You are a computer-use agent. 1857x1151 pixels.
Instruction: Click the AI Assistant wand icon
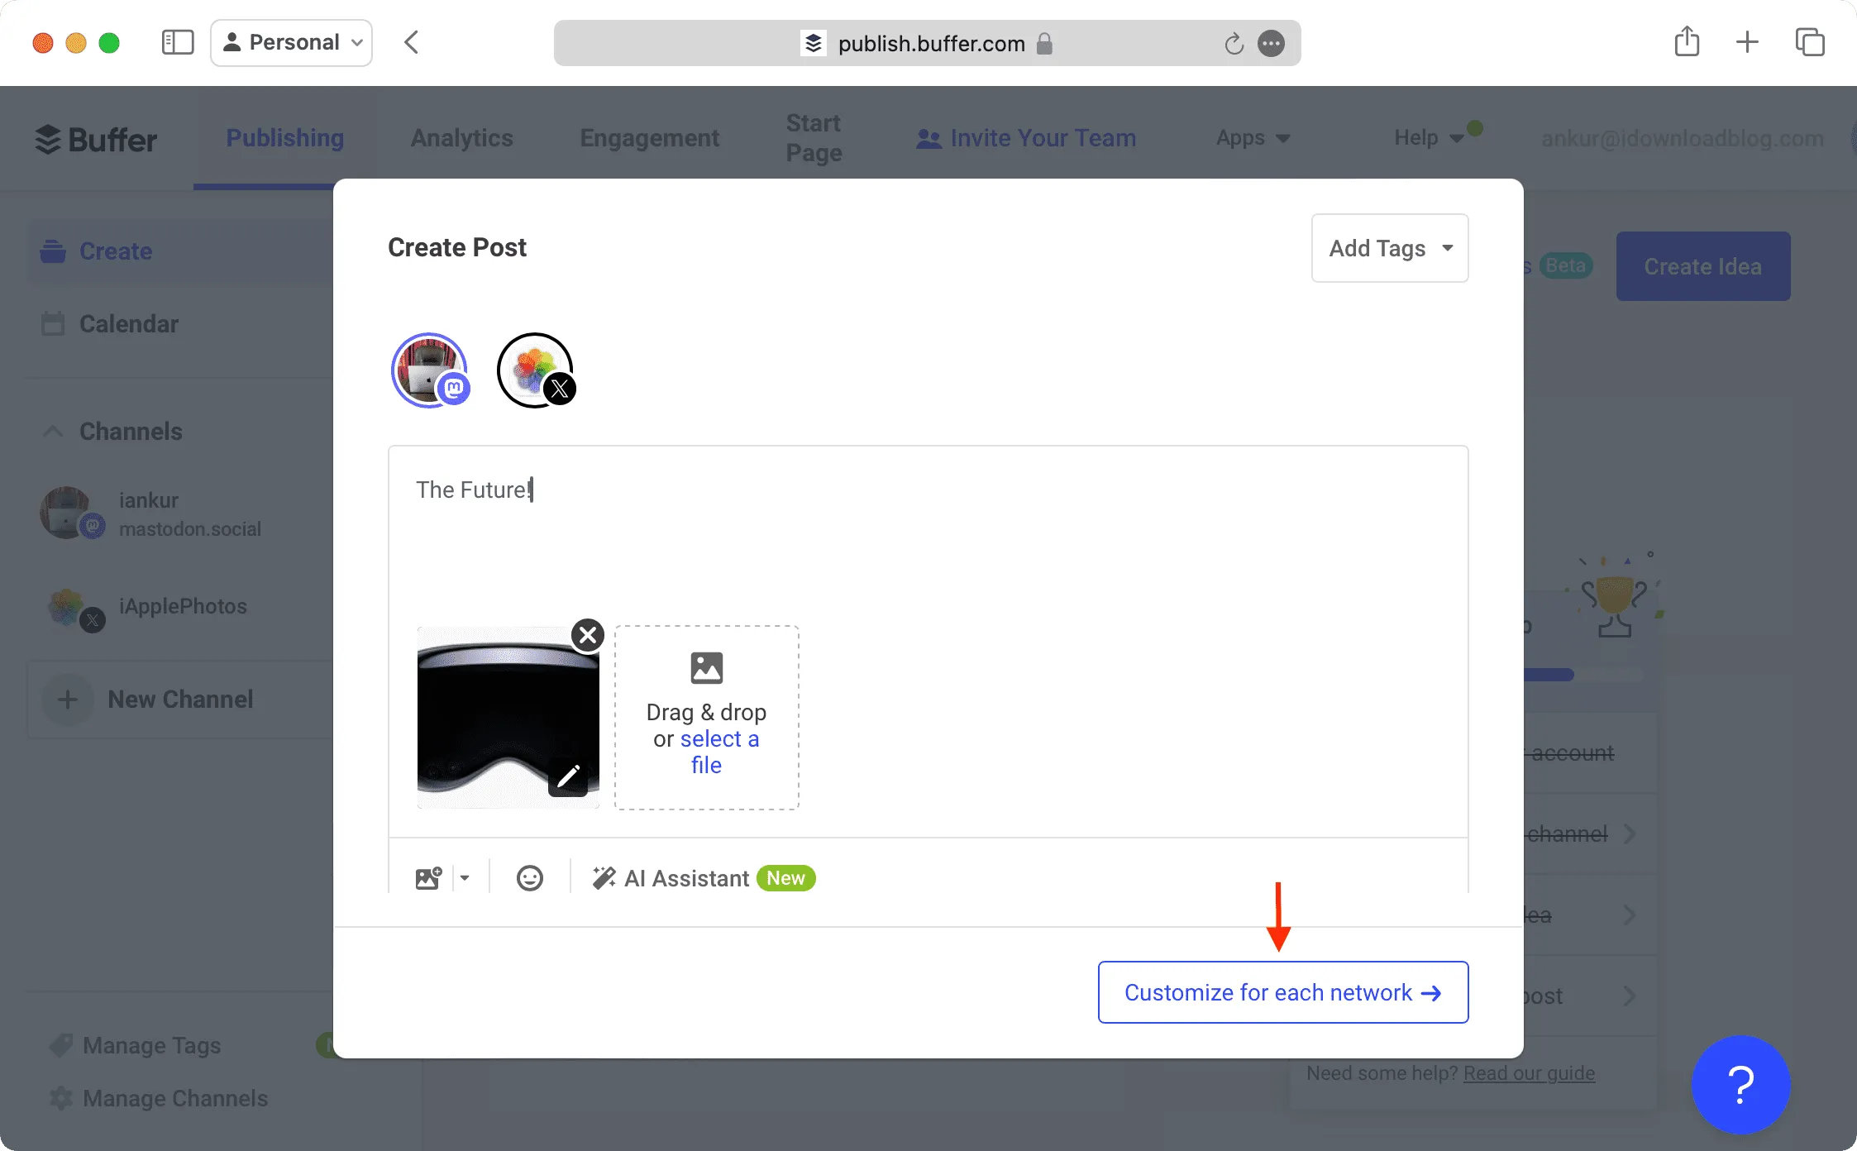(x=604, y=876)
